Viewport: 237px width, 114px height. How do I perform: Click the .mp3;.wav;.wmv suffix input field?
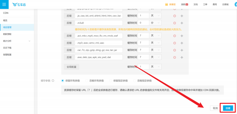tap(99, 43)
